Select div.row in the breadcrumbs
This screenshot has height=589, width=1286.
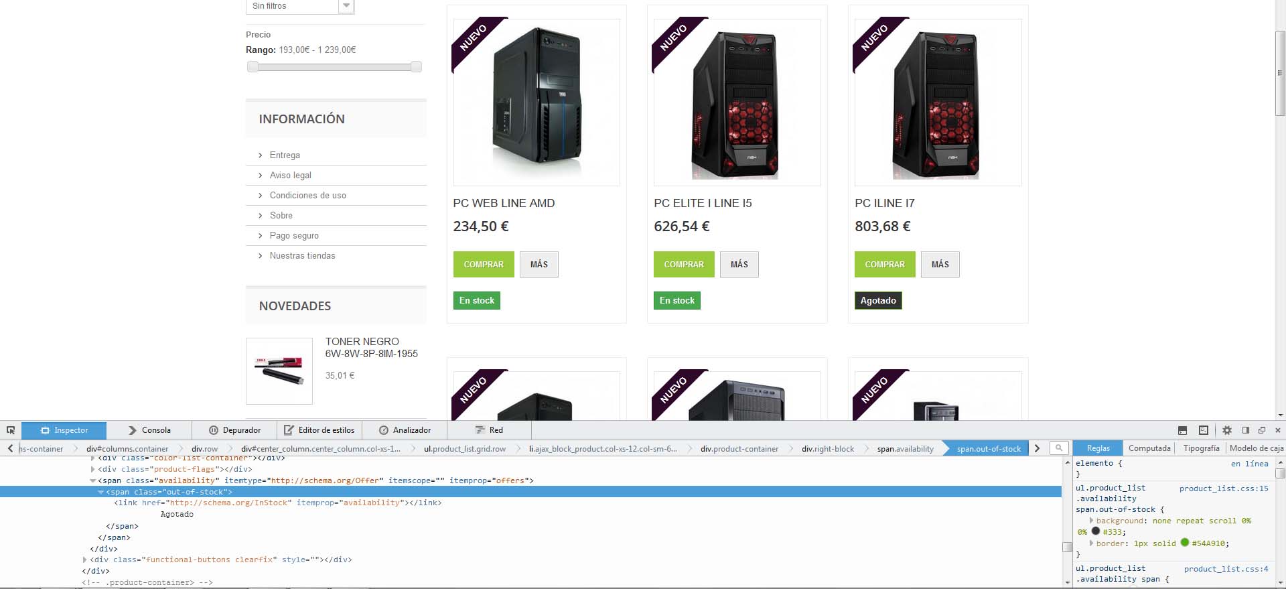(204, 449)
